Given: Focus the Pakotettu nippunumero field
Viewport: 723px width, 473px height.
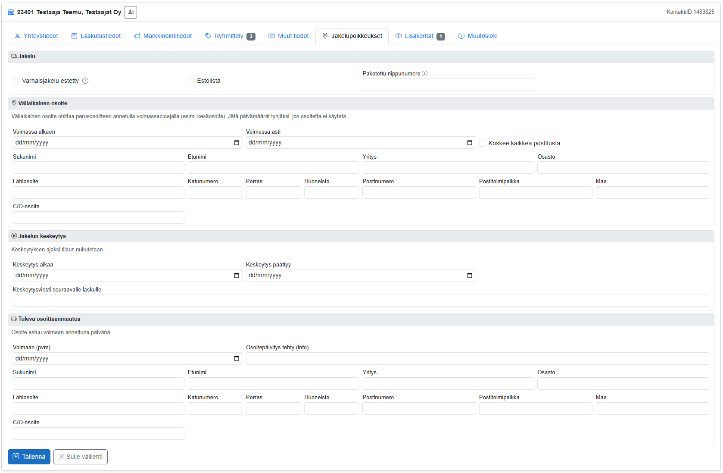Looking at the screenshot, I should [x=448, y=85].
